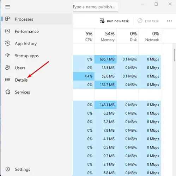
Task: Sort by the CPU column header
Action: [x=89, y=37]
